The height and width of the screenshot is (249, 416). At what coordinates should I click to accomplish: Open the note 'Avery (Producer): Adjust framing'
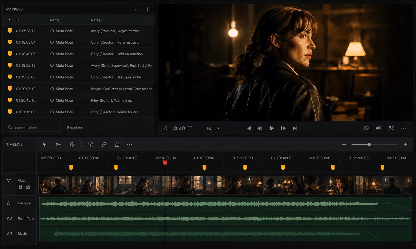(115, 31)
